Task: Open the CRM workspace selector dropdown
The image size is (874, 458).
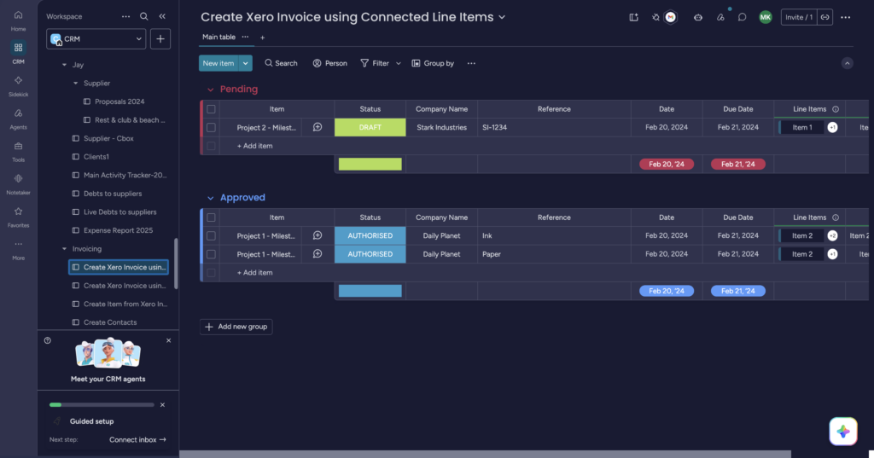Action: [96, 39]
